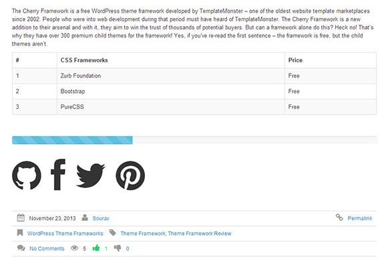Click the thumbs down dislike icon

[118, 248]
